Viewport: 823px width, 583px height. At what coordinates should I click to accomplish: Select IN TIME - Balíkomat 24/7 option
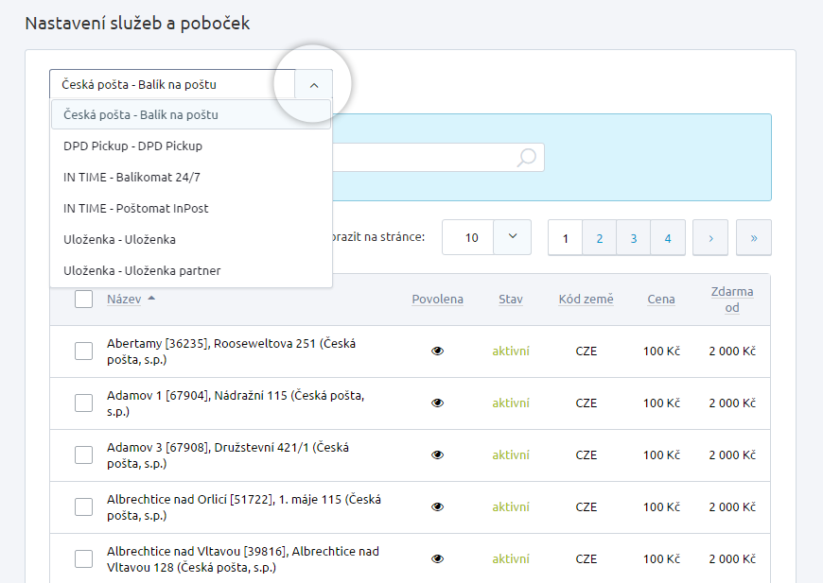pyautogui.click(x=191, y=178)
